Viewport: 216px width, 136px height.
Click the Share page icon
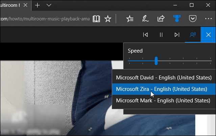tap(161, 19)
